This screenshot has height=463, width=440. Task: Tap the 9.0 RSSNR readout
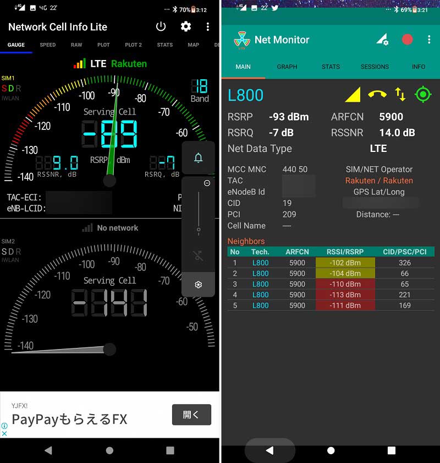pos(57,163)
